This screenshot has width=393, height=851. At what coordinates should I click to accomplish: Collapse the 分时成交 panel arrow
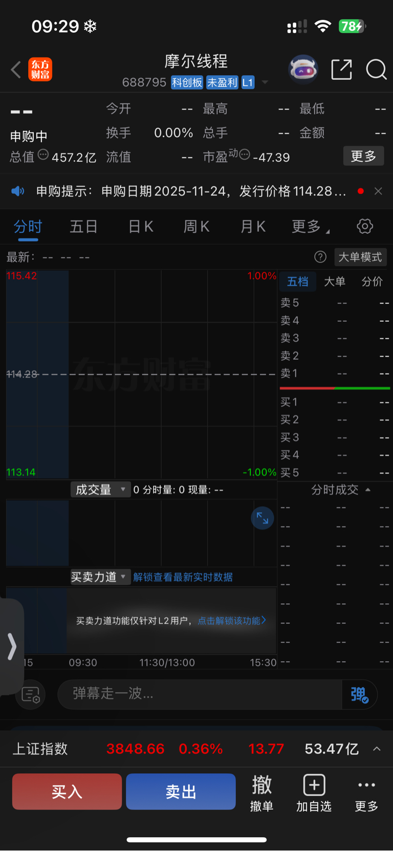click(x=368, y=490)
